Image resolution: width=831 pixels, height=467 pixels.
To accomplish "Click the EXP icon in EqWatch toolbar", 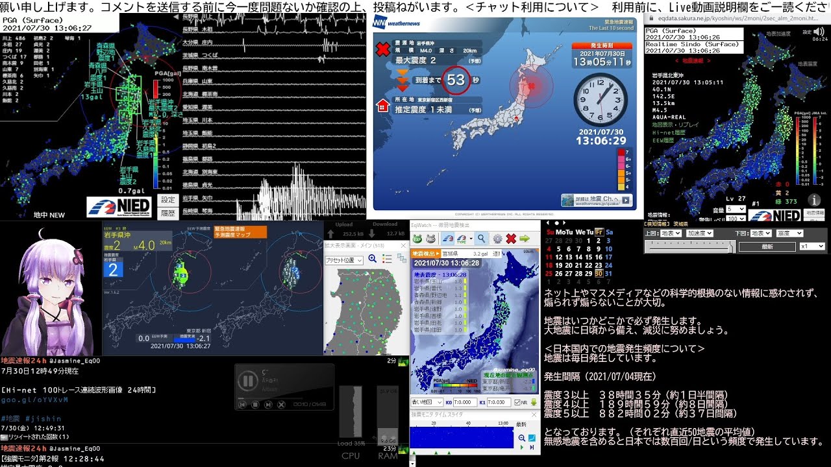I will (417, 239).
